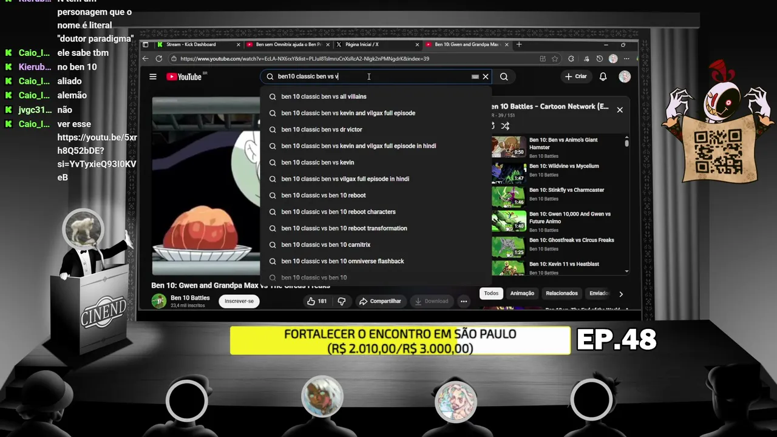Click the QR code in stream overlay
The width and height of the screenshot is (777, 437).
tap(718, 152)
